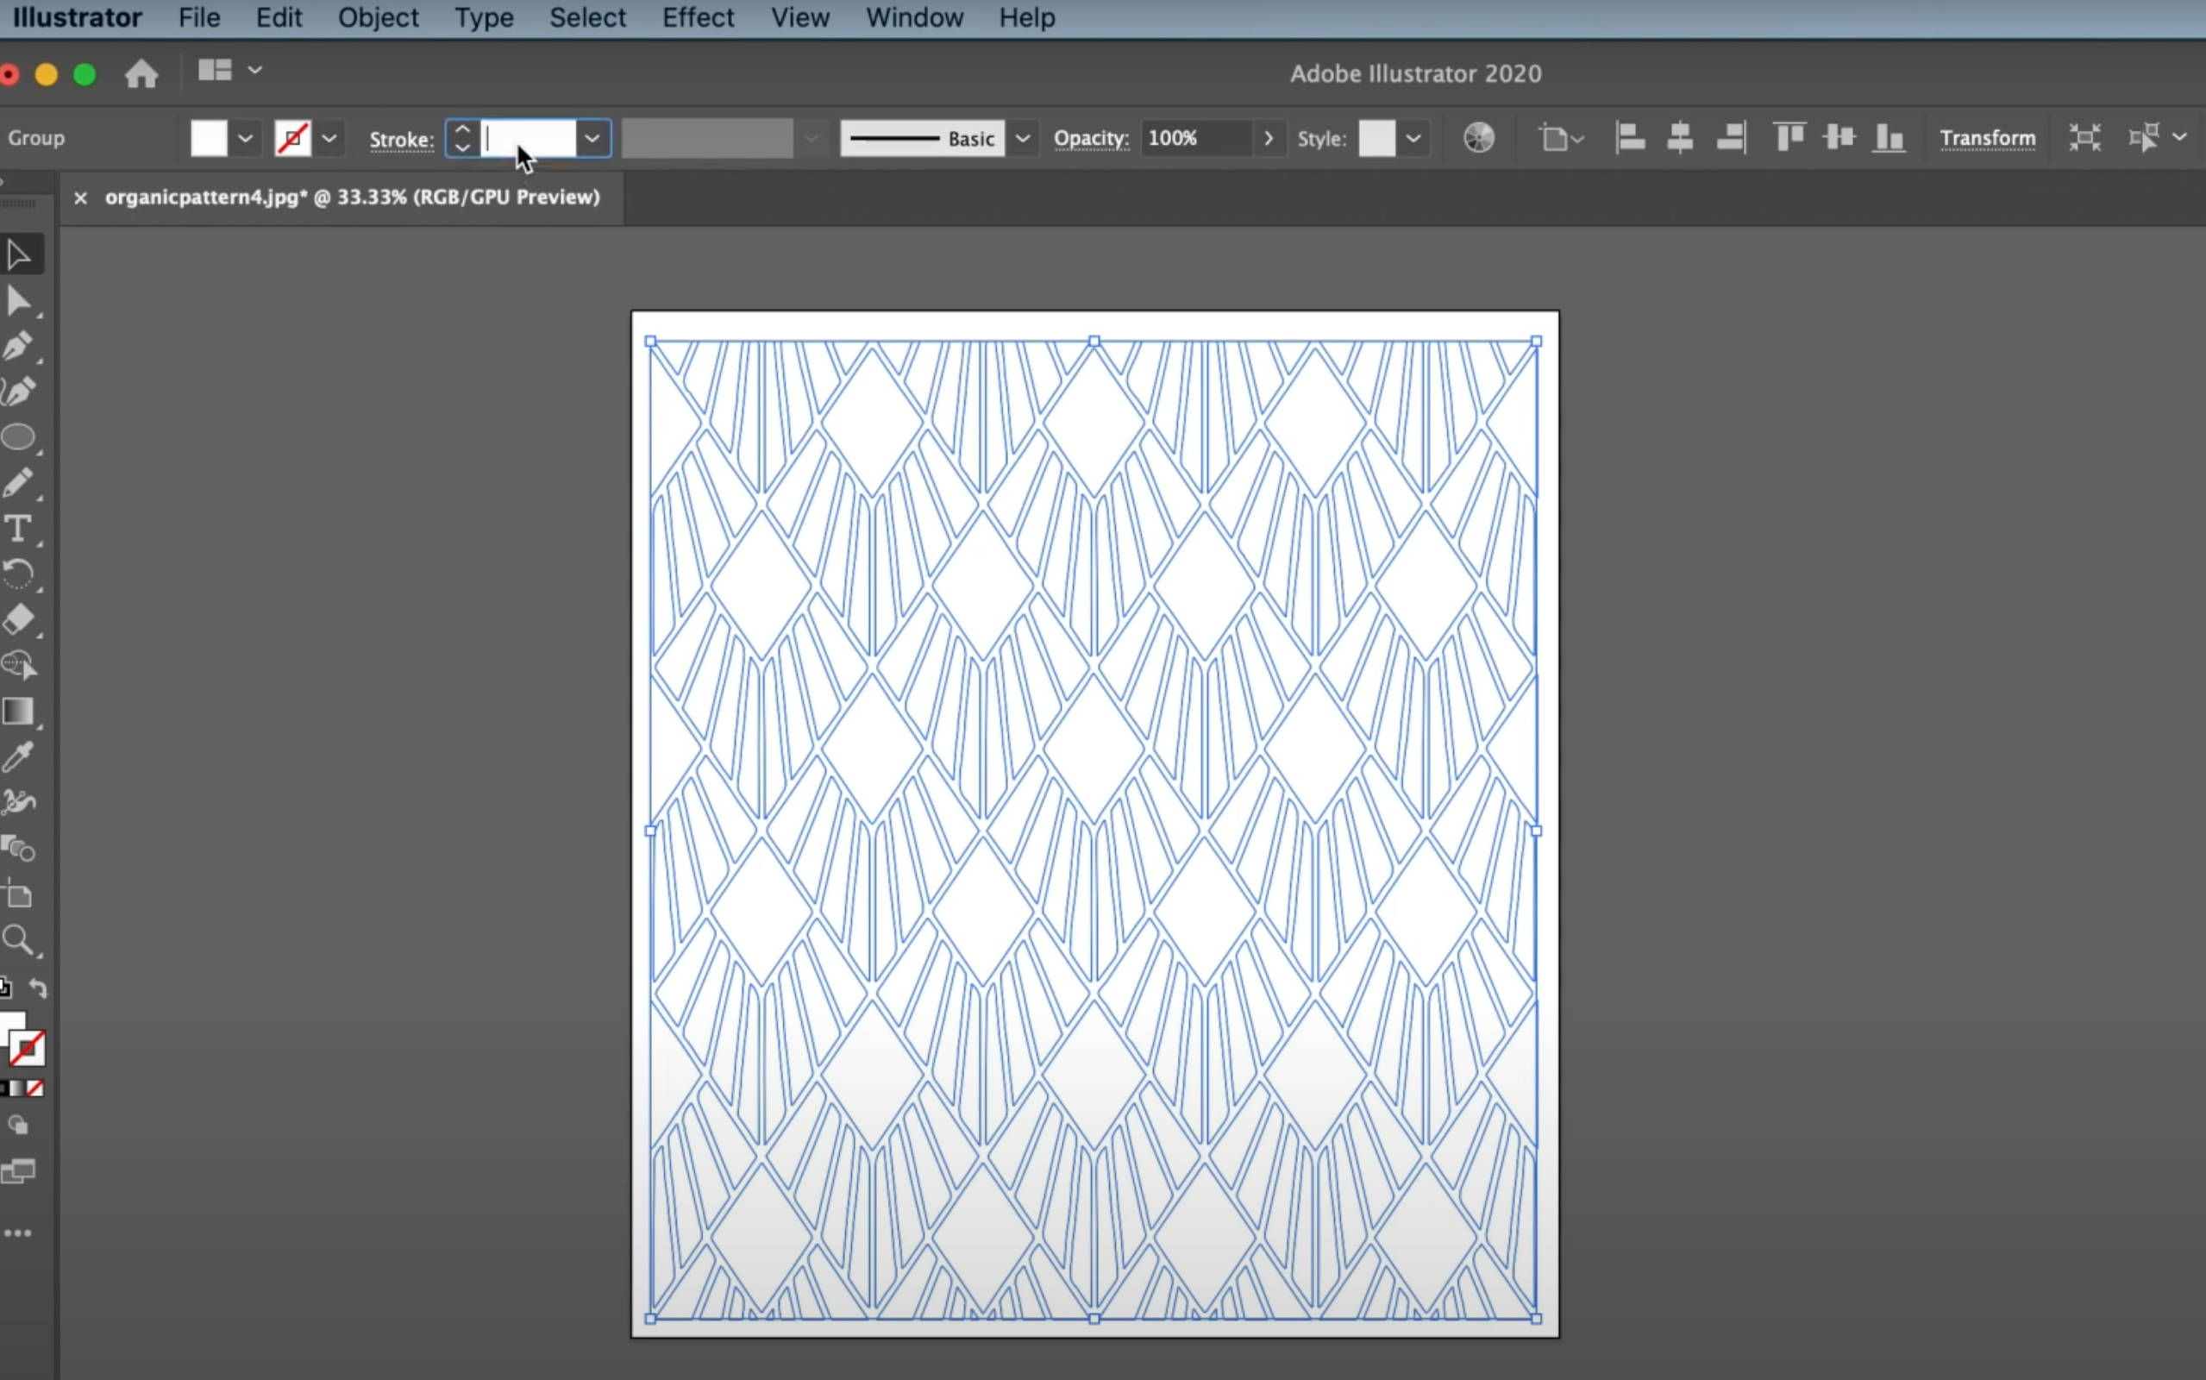Open the Basic brush definition dropdown
2206x1380 pixels.
coord(1023,139)
